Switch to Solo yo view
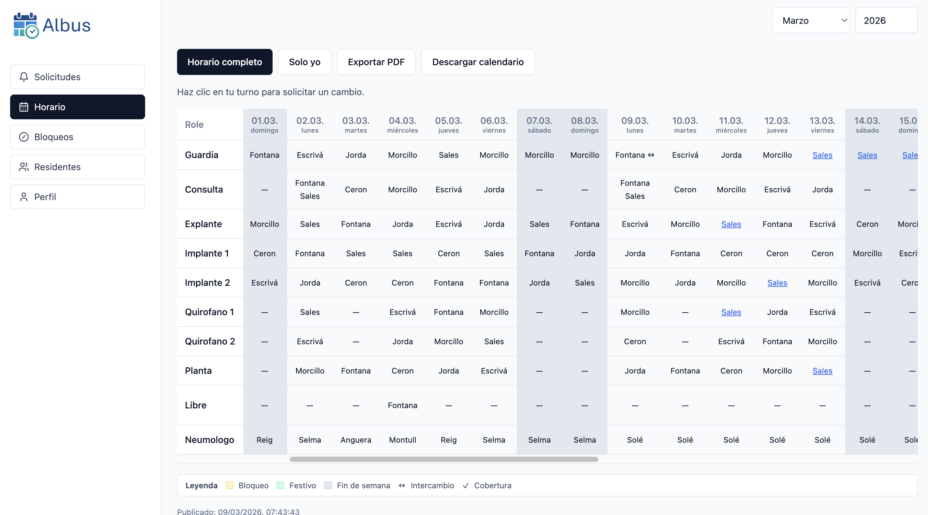The height and width of the screenshot is (515, 928). click(305, 62)
